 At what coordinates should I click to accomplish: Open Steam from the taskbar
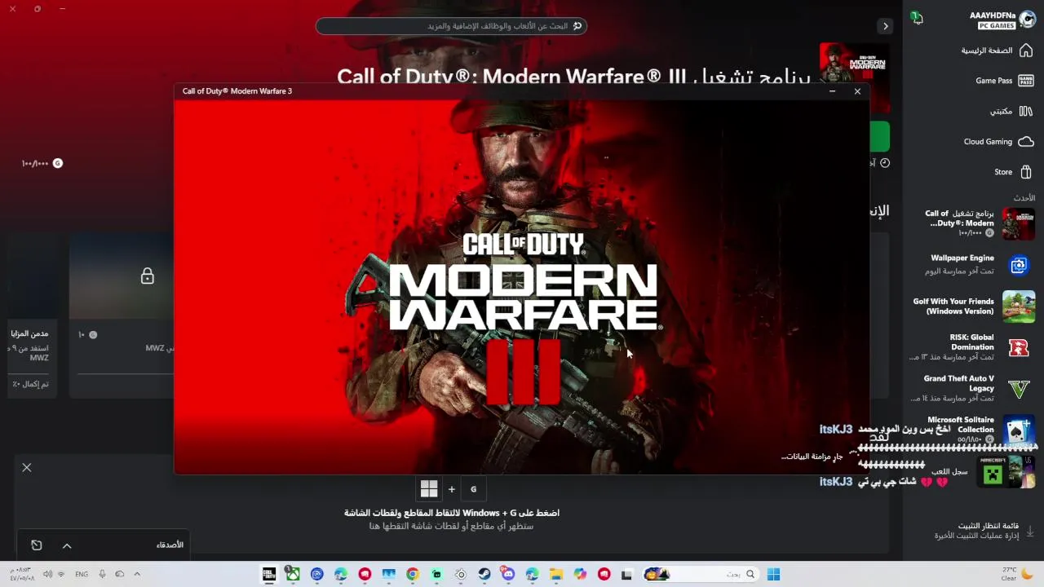tap(484, 574)
